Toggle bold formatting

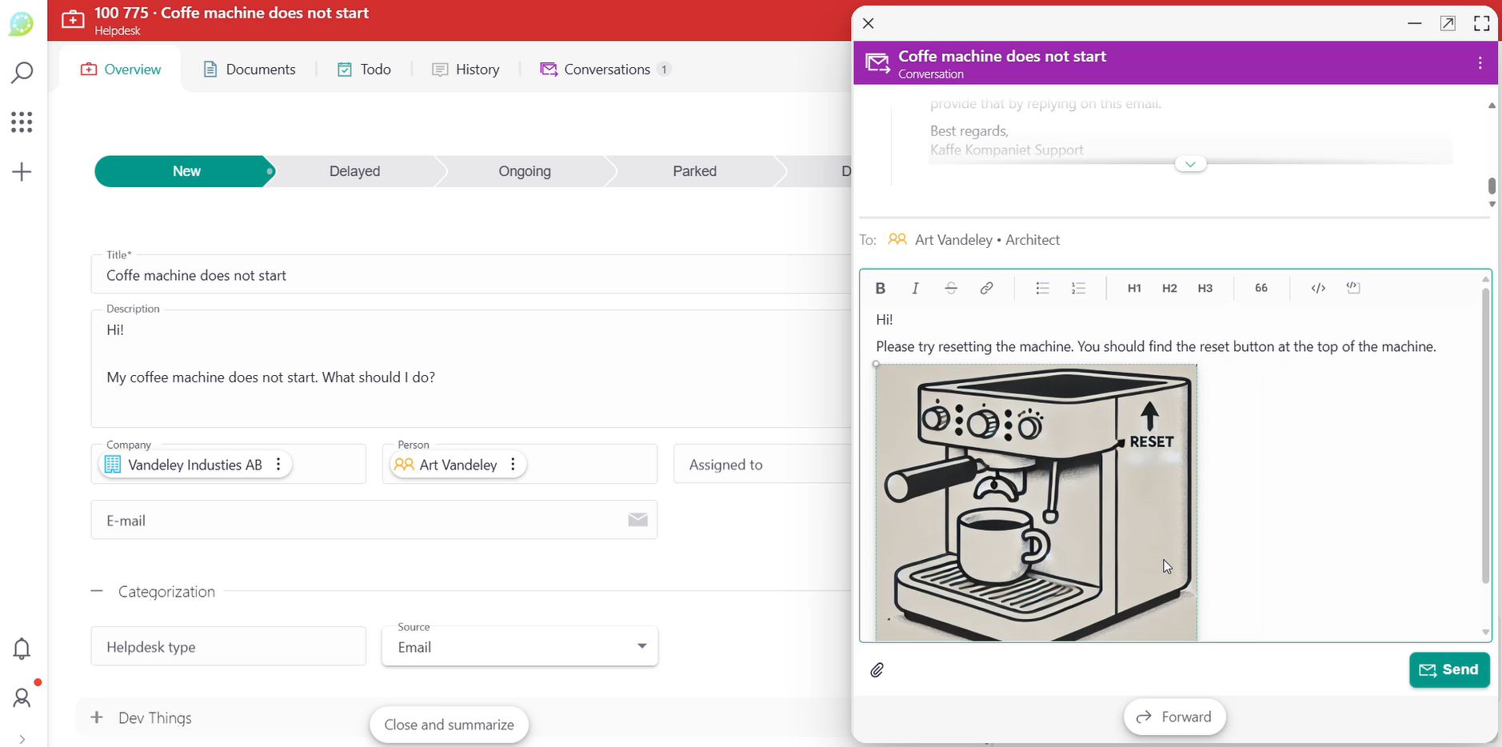pos(880,288)
